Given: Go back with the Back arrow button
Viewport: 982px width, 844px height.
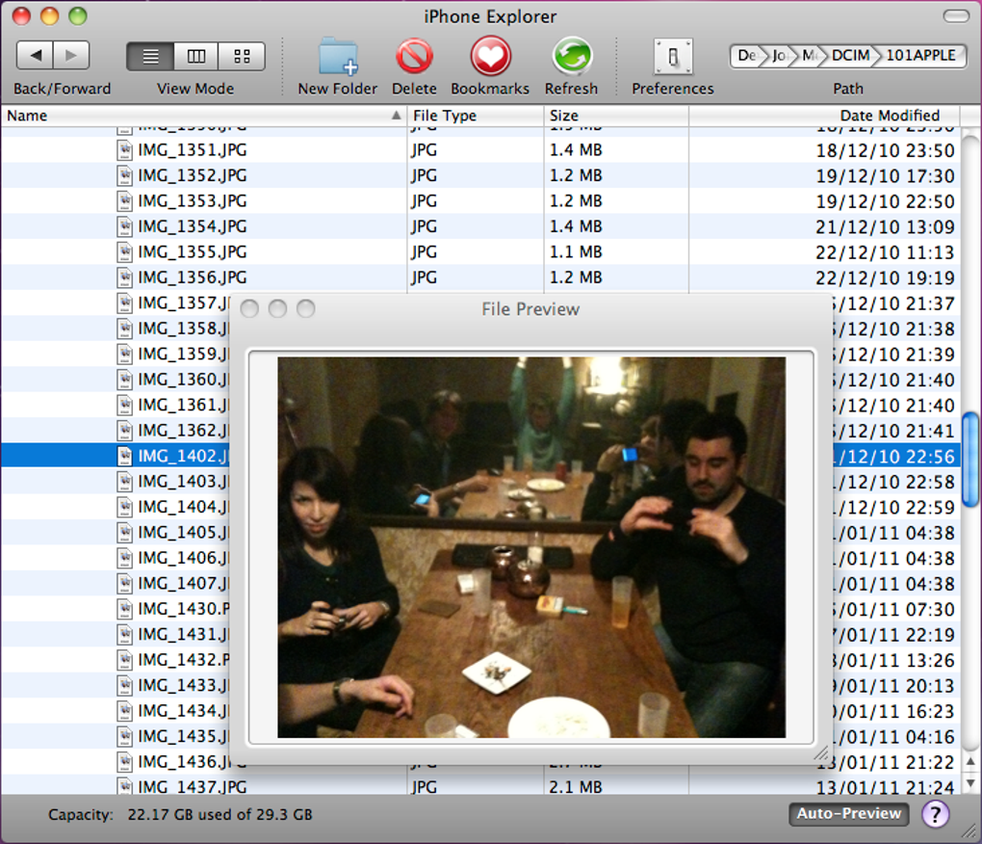Looking at the screenshot, I should click(x=35, y=55).
